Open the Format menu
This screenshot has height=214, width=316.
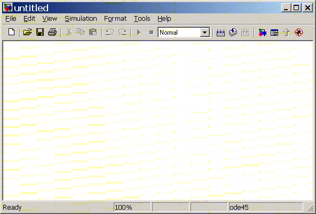pos(115,19)
